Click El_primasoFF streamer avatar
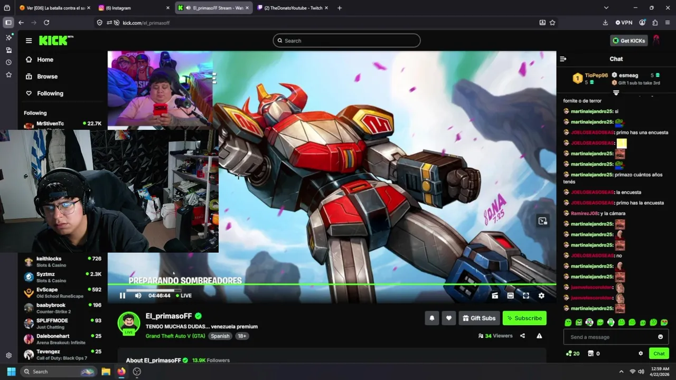This screenshot has width=676, height=380. tap(128, 322)
